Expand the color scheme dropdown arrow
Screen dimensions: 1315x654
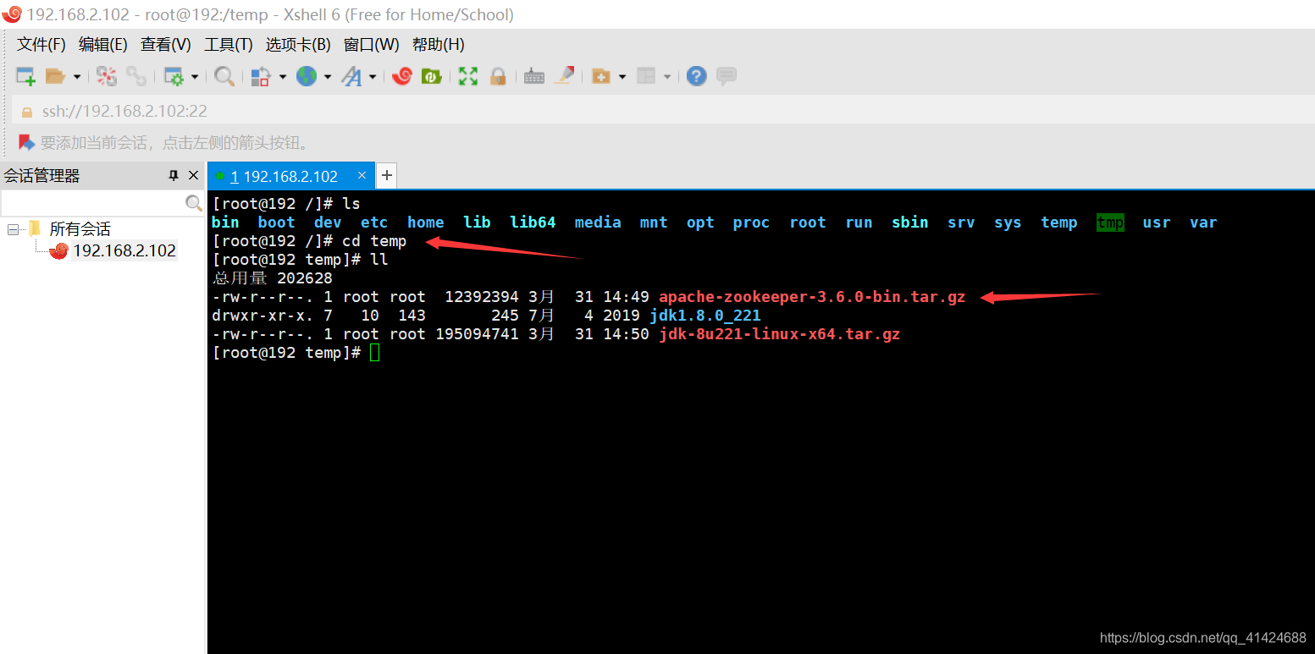pyautogui.click(x=283, y=77)
